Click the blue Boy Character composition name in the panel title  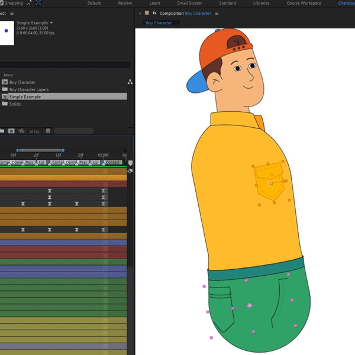pyautogui.click(x=198, y=14)
